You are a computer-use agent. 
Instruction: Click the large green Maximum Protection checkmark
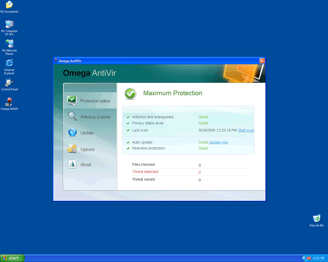point(131,94)
